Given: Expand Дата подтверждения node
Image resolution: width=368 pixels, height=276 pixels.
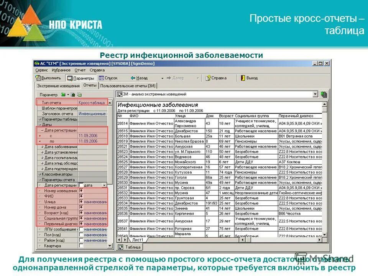Looking at the screenshot, I should 42,169.
